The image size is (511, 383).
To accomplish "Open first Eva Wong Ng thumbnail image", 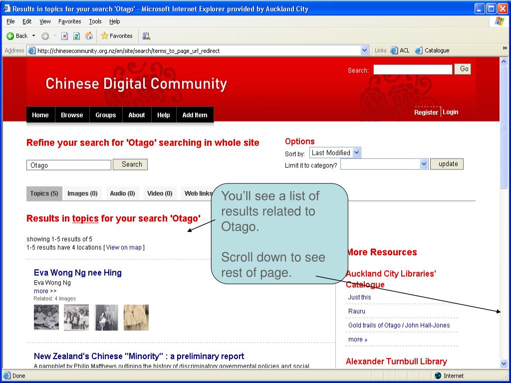I will click(x=46, y=317).
